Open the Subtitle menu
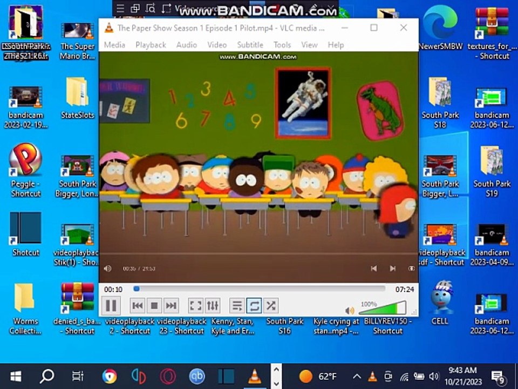The image size is (518, 389). (x=250, y=45)
